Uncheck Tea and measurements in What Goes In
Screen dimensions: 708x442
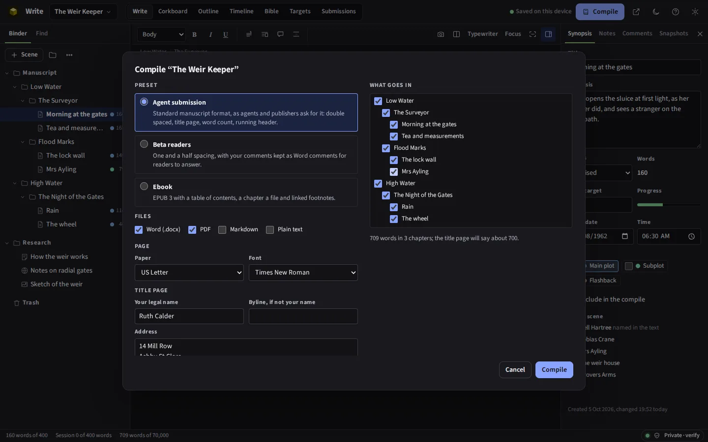(394, 137)
